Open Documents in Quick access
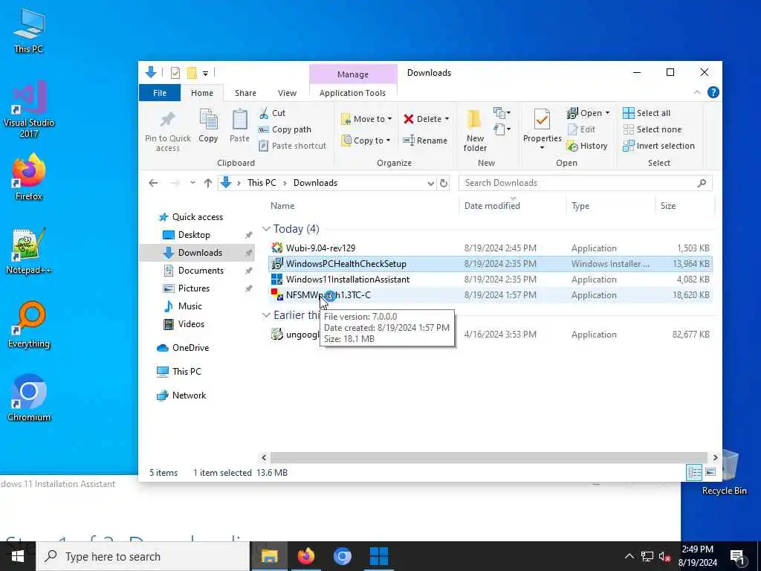 201,271
